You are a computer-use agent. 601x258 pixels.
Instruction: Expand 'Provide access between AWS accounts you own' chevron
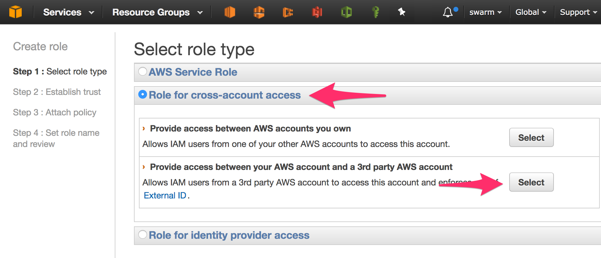(x=144, y=129)
